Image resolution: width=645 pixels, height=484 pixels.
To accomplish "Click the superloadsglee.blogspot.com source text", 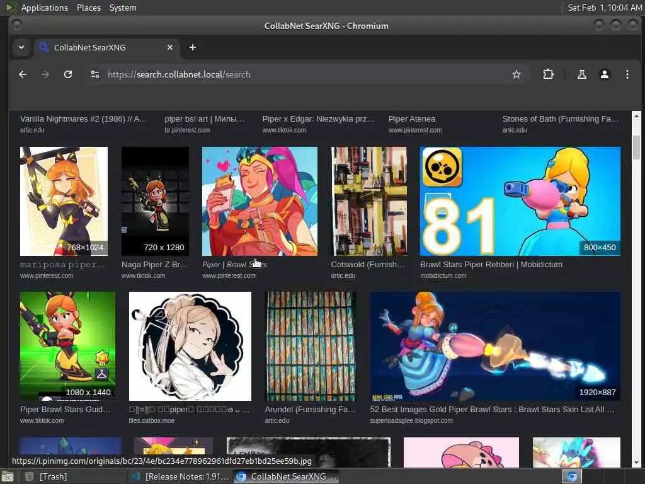I will point(411,420).
